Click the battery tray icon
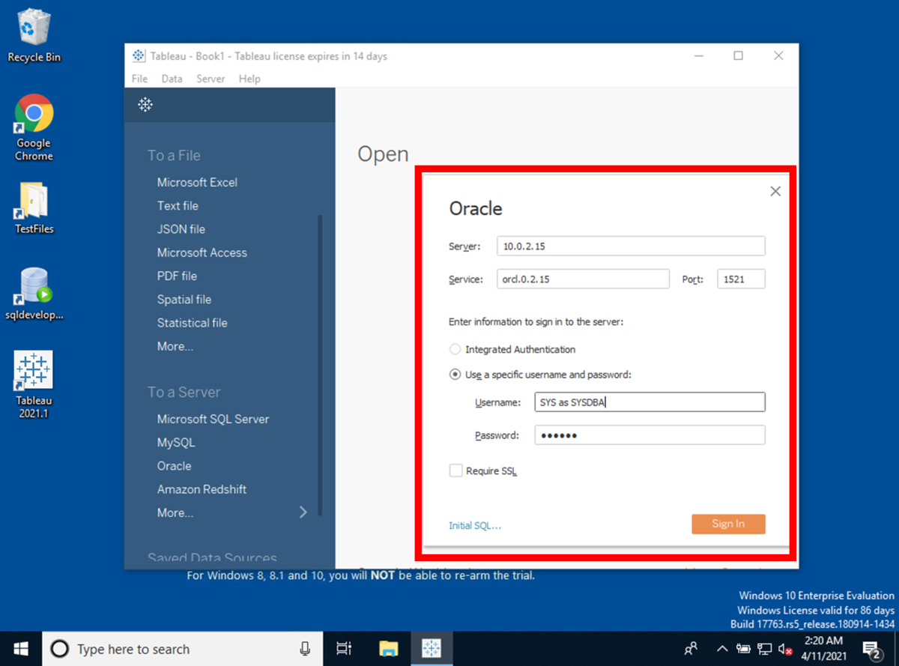Viewport: 899px width, 666px height. [743, 649]
